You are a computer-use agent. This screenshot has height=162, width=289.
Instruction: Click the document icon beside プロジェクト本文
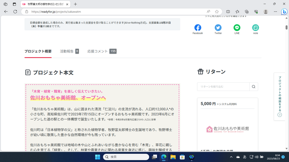click(x=28, y=72)
